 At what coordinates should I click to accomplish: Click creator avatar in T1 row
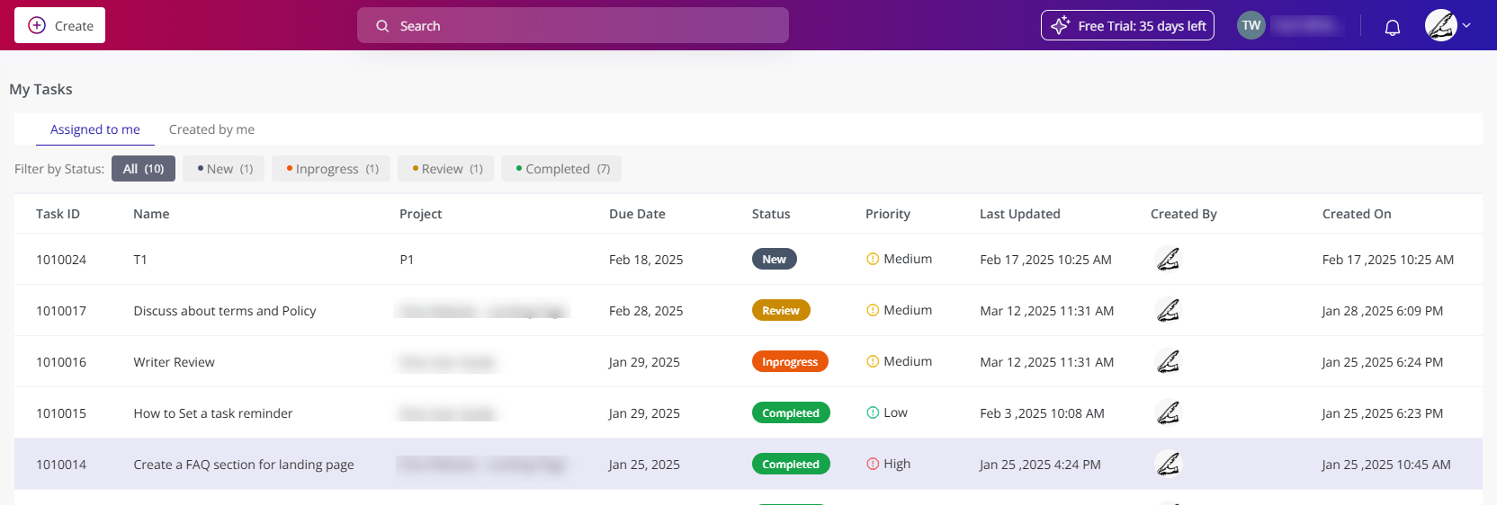(1168, 259)
